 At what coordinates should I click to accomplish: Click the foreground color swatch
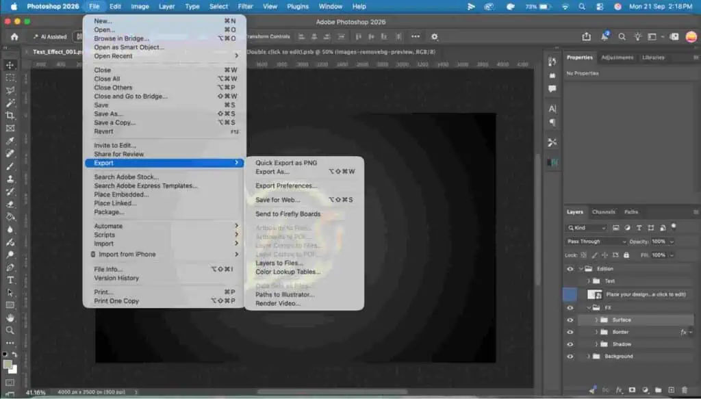tap(8, 365)
